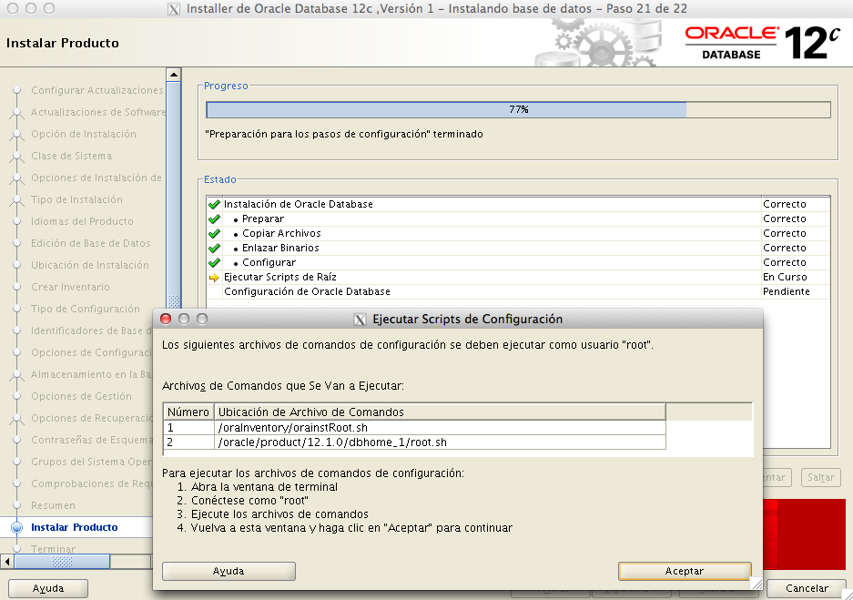Select the orainstRoot.sh script row
The height and width of the screenshot is (600, 853).
[x=414, y=427]
